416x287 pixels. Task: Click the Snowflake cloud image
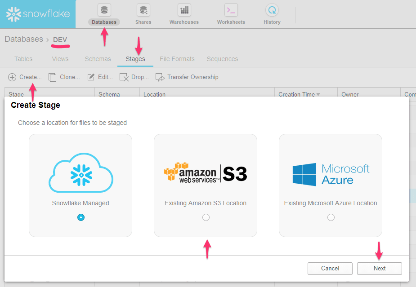pyautogui.click(x=81, y=172)
